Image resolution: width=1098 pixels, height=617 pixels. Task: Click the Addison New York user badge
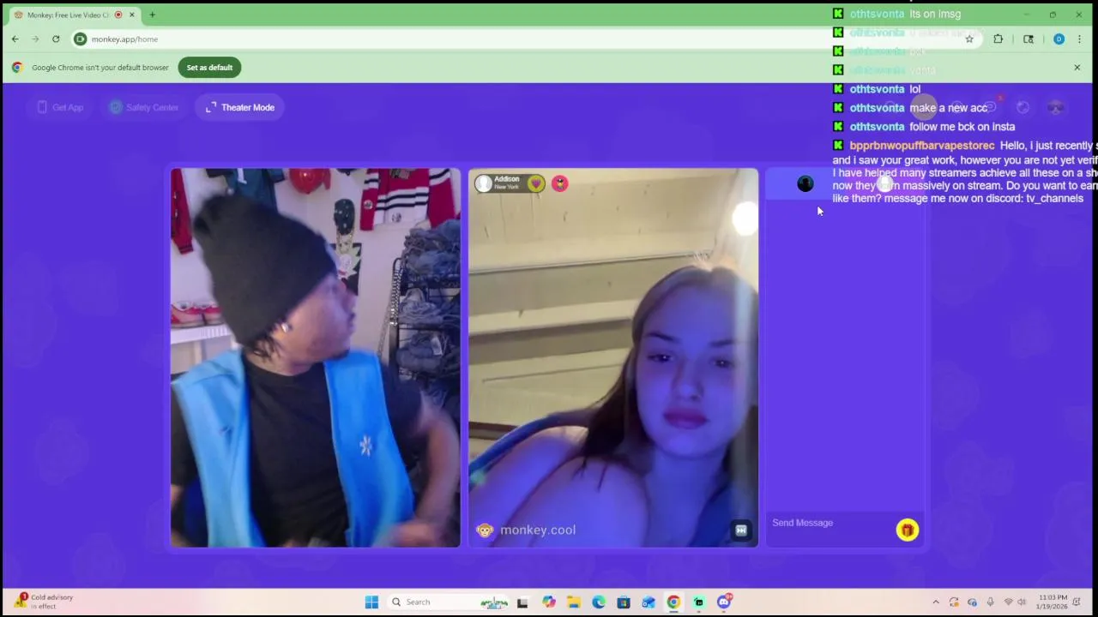[510, 183]
